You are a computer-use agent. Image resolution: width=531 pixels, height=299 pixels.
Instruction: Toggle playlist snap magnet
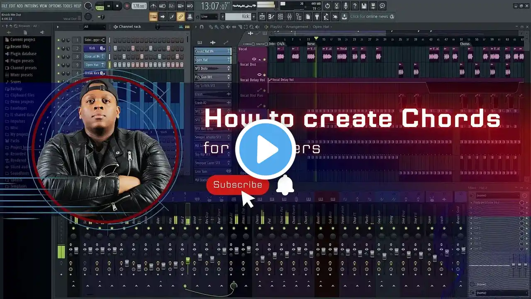tap(201, 27)
